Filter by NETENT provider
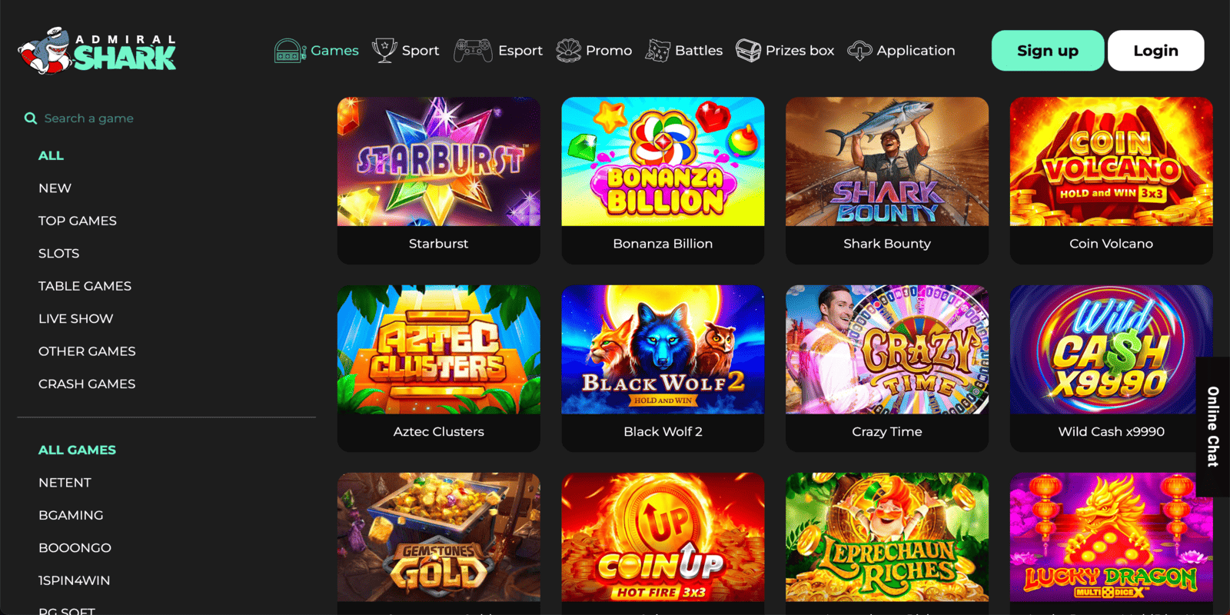Viewport: 1230px width, 615px height. pyautogui.click(x=65, y=483)
